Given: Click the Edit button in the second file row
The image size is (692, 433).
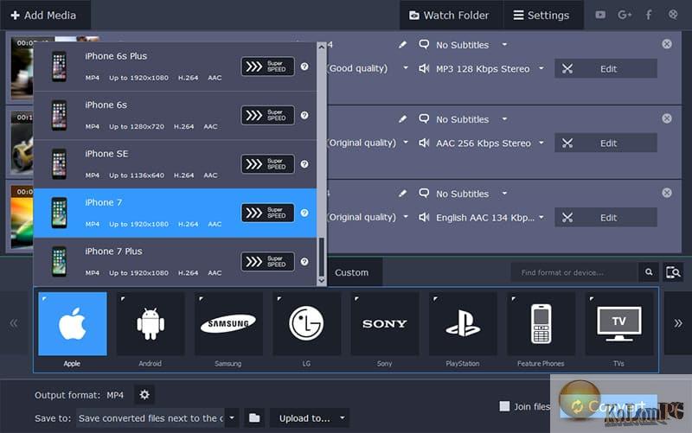Looking at the screenshot, I should (x=605, y=143).
